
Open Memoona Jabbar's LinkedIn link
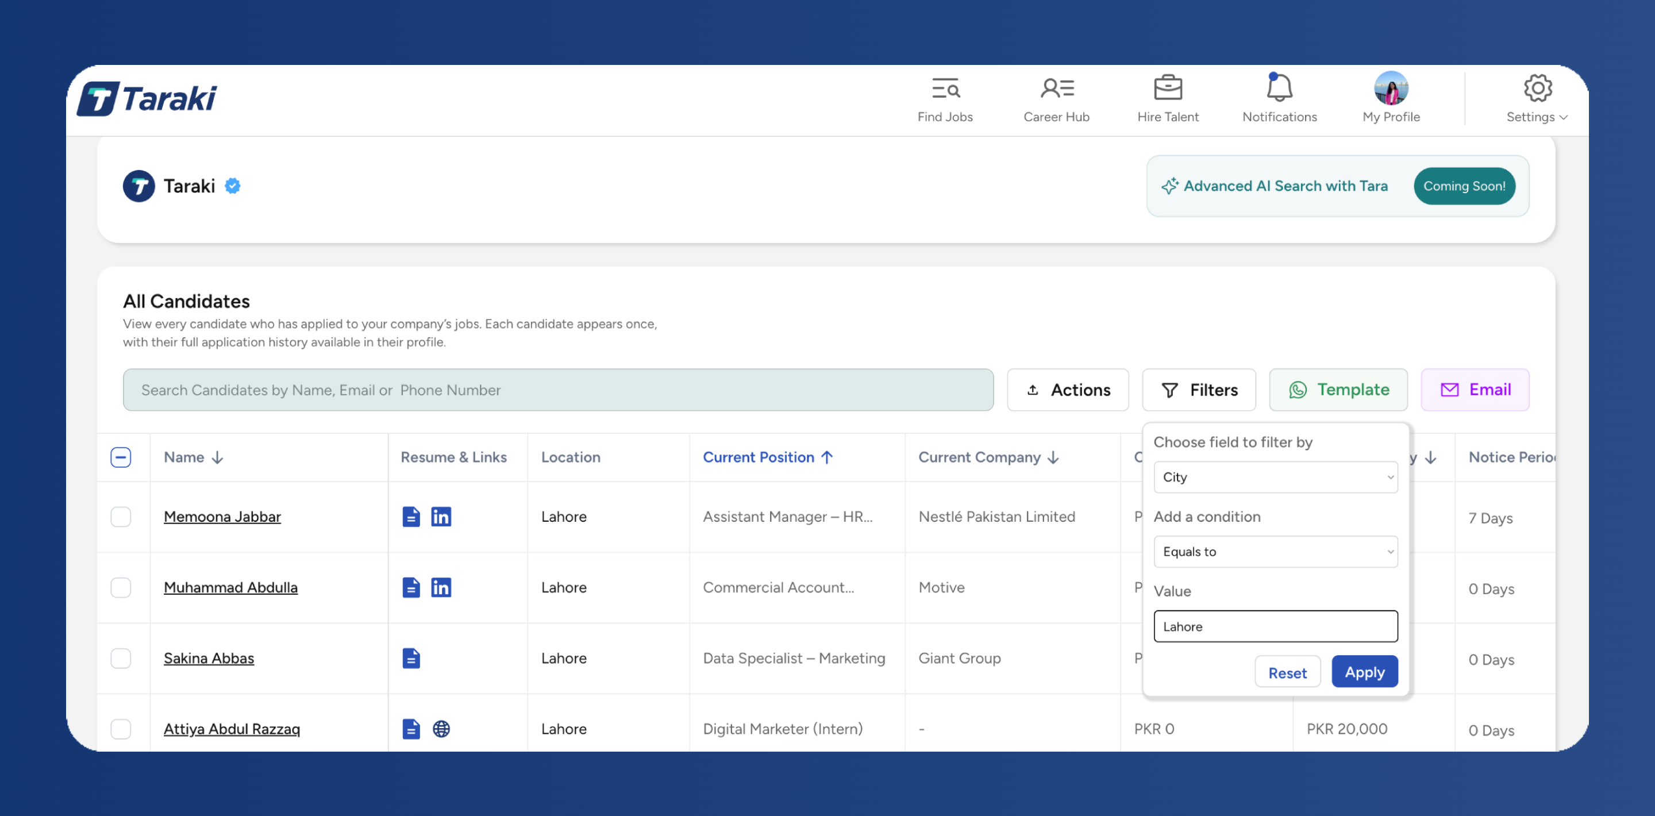pyautogui.click(x=441, y=517)
